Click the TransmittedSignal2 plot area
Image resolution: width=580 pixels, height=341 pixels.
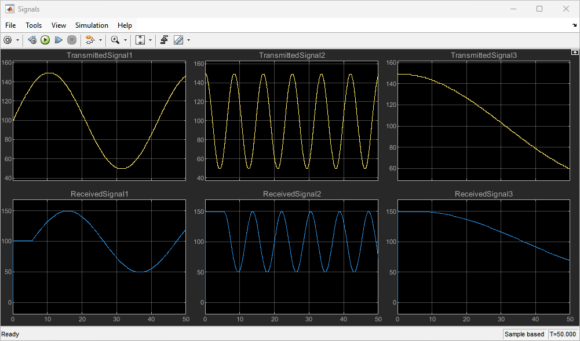[x=291, y=120]
